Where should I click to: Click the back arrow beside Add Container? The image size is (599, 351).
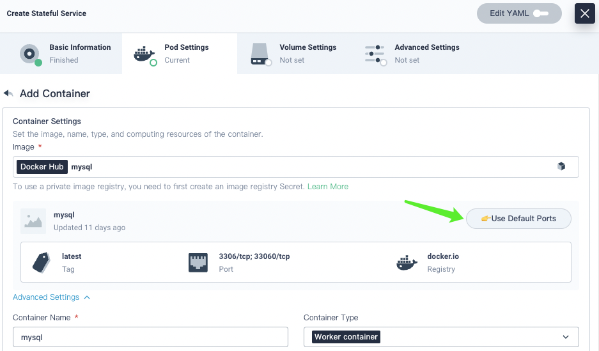8,93
